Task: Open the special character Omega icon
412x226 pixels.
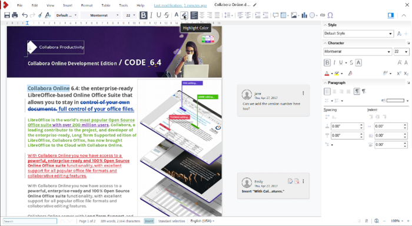Action: click(330, 15)
